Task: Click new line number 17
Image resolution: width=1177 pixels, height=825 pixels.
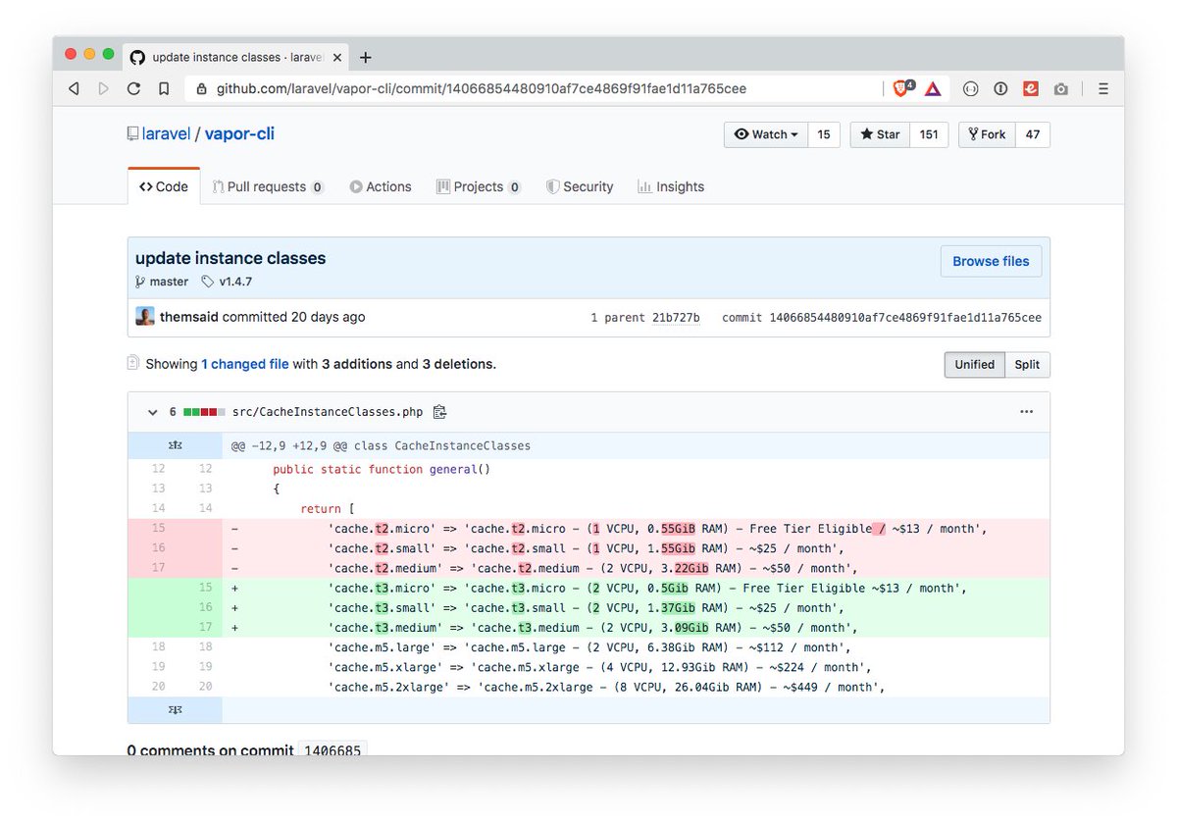Action: click(x=205, y=628)
